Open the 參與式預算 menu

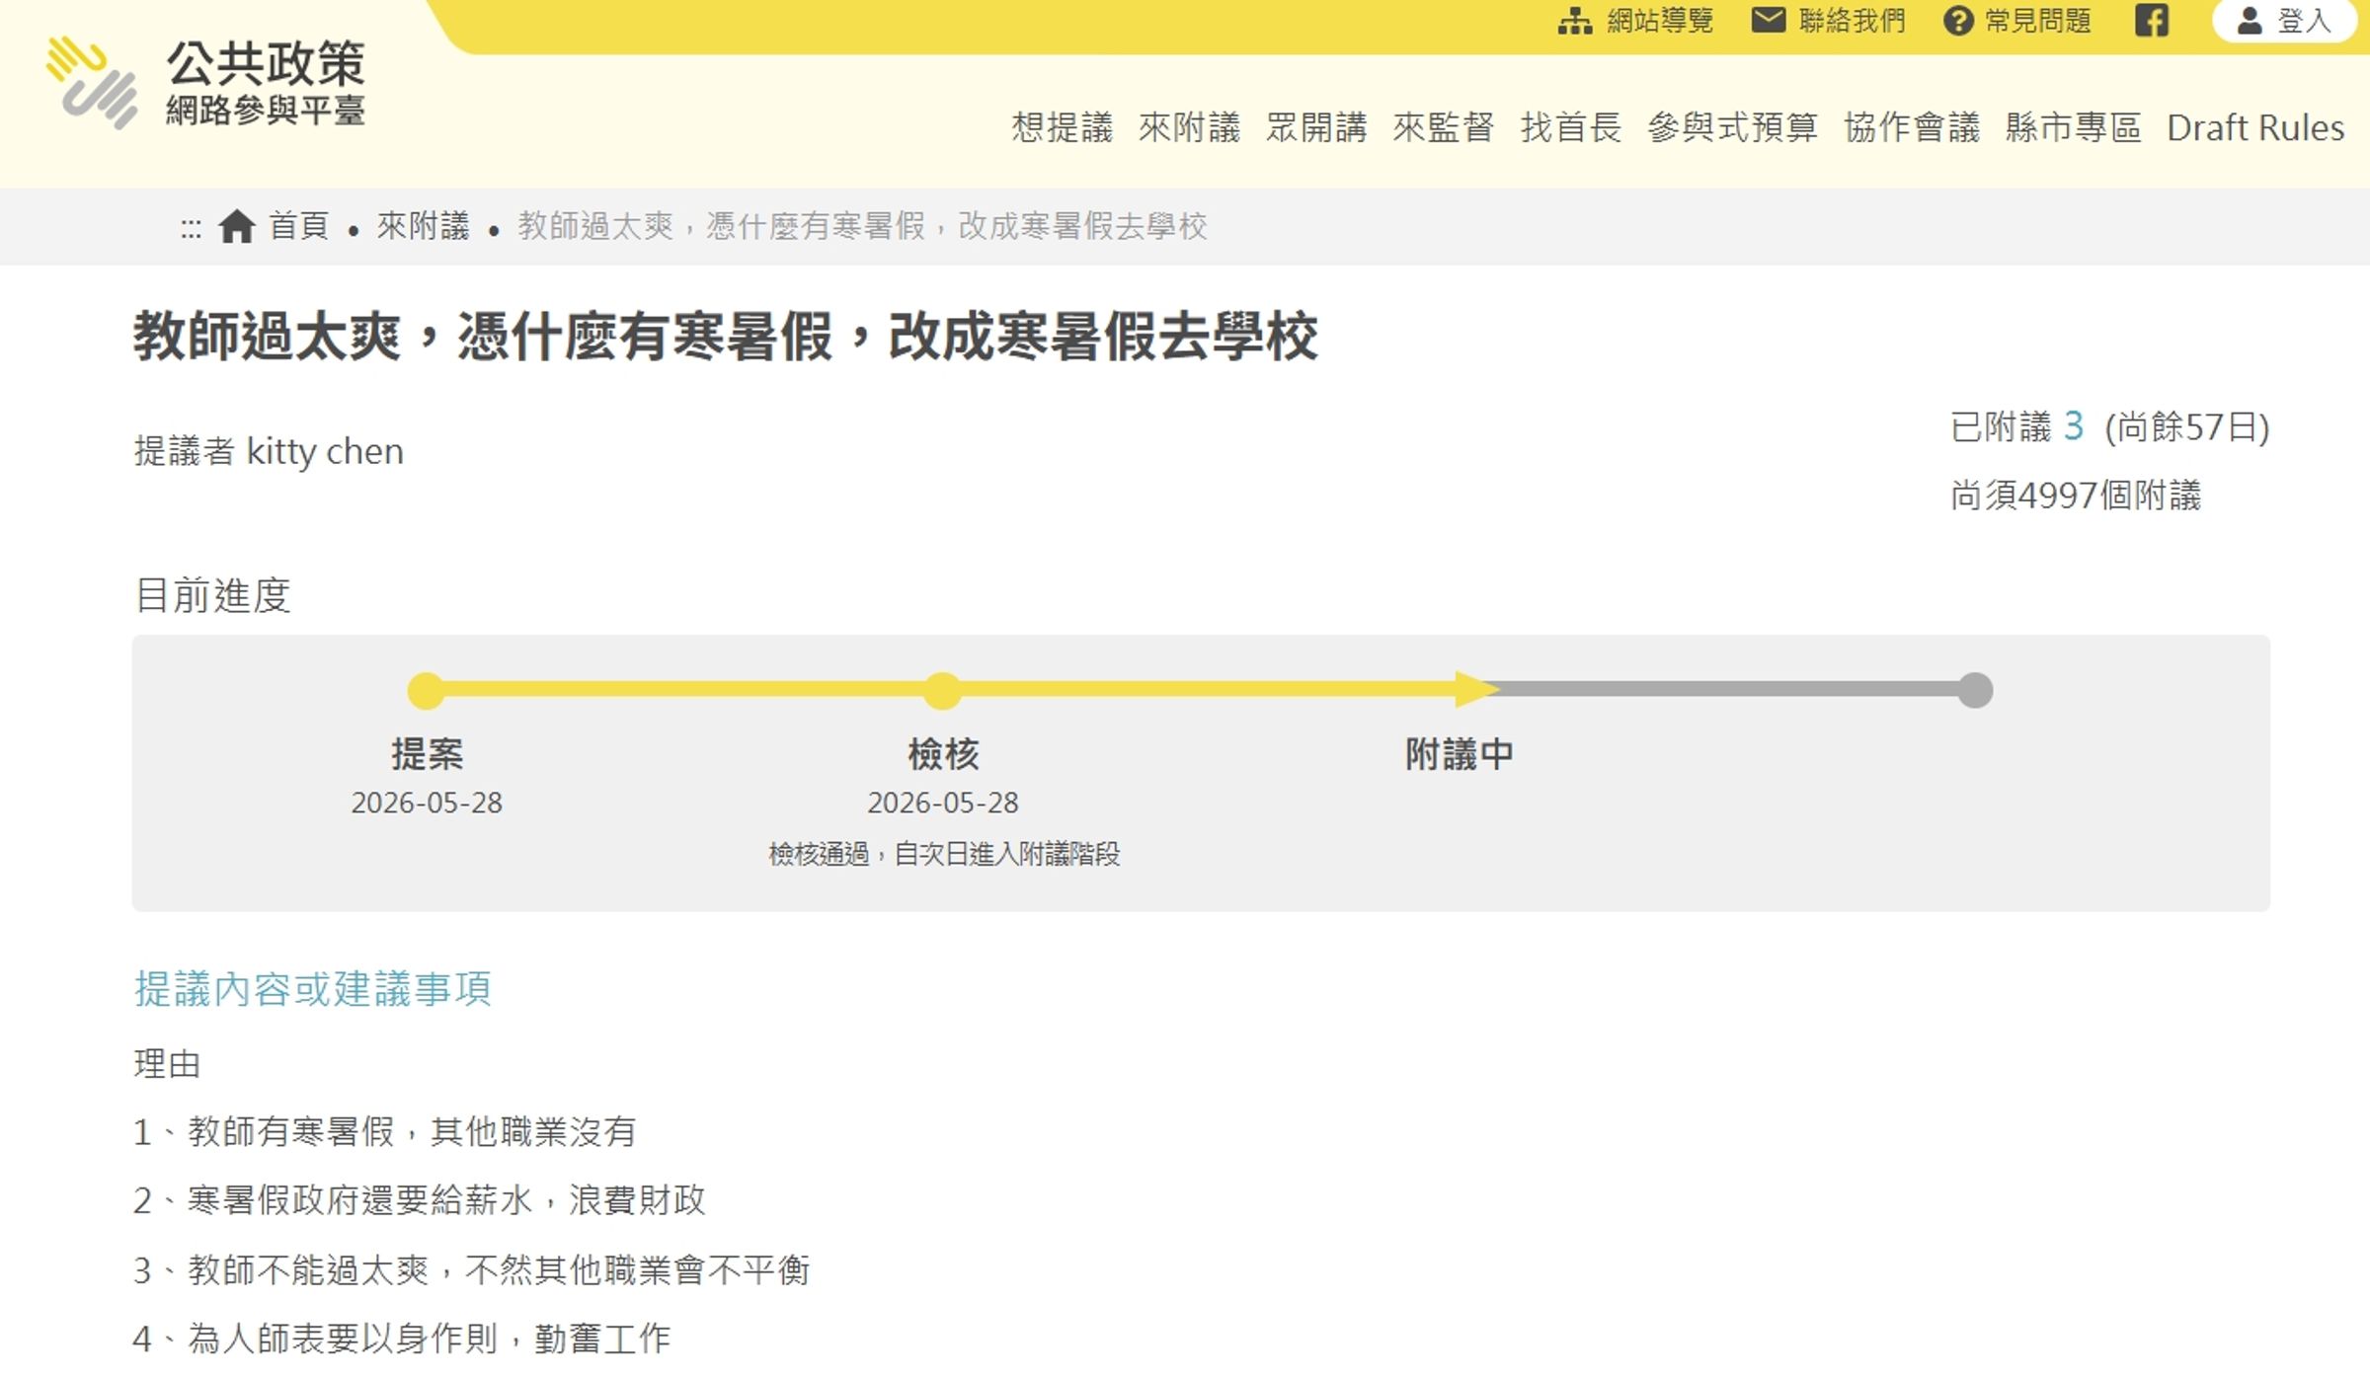[1732, 127]
